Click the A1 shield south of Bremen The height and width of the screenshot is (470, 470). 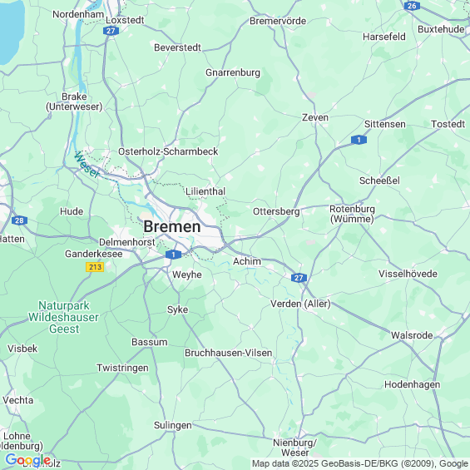tap(173, 255)
